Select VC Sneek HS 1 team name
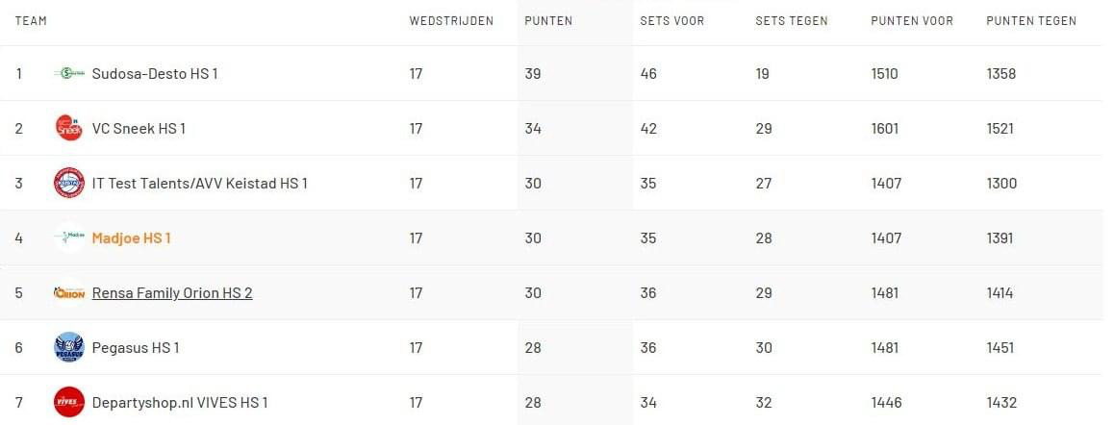Image resolution: width=1114 pixels, height=425 pixels. [139, 129]
